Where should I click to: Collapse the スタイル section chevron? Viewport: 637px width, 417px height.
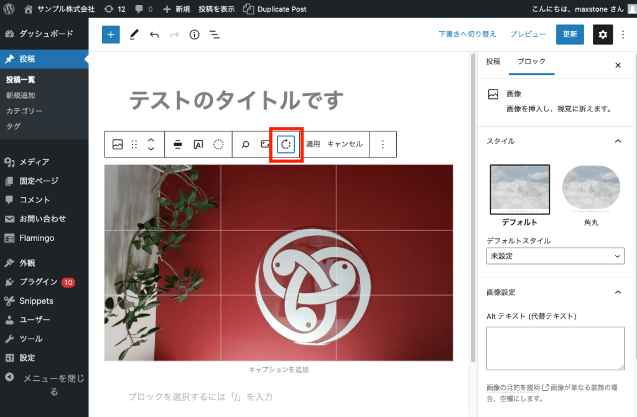click(618, 141)
